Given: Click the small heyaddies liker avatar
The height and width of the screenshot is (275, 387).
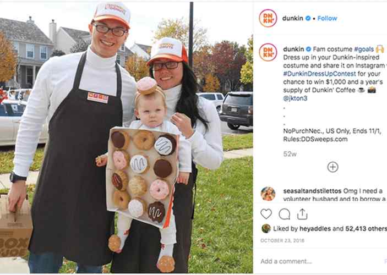Looking at the screenshot, I should click(x=266, y=229).
